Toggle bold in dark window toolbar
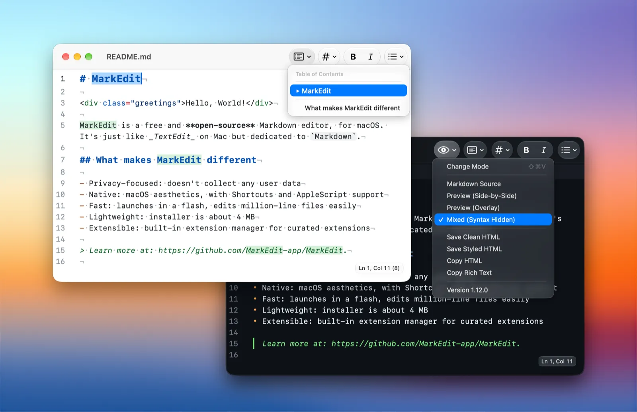The width and height of the screenshot is (637, 412). point(526,150)
